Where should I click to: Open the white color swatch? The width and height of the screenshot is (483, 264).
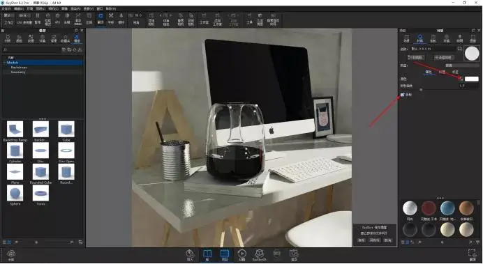coord(472,79)
